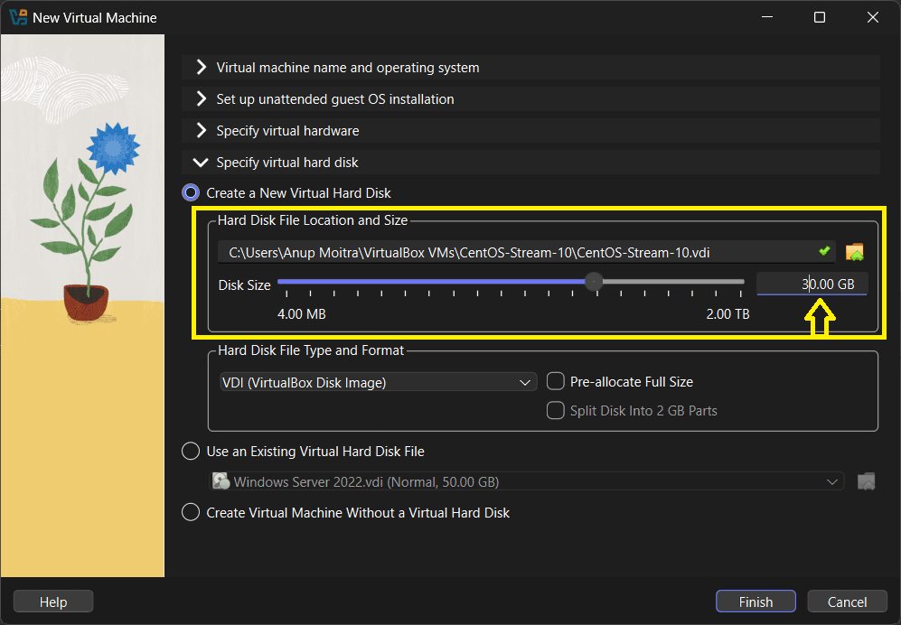Screen dimensions: 901x625
Task: Click the Cancel button
Action: coord(847,602)
